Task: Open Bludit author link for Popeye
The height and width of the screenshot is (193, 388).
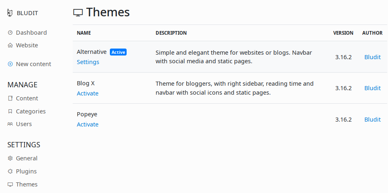Action: tap(372, 120)
